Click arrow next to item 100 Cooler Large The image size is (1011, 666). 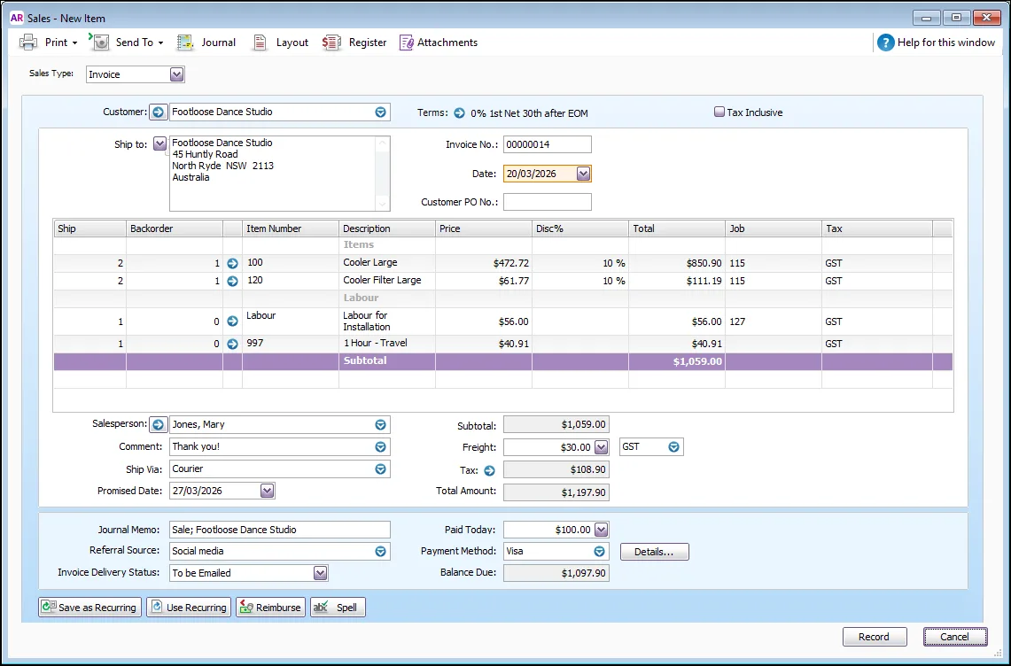[233, 264]
